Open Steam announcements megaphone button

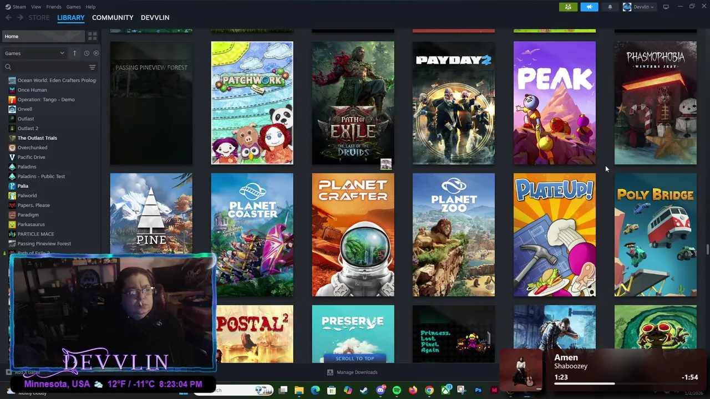pos(589,7)
